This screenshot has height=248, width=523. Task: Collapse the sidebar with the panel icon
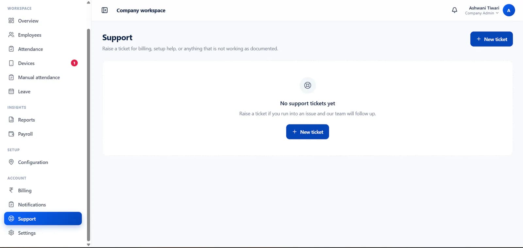105,10
